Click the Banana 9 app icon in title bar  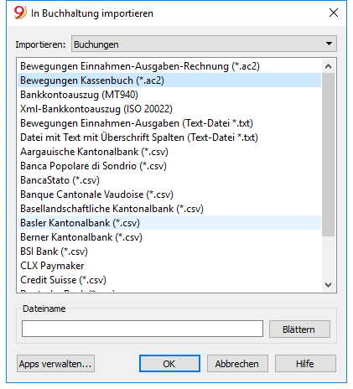pyautogui.click(x=20, y=13)
